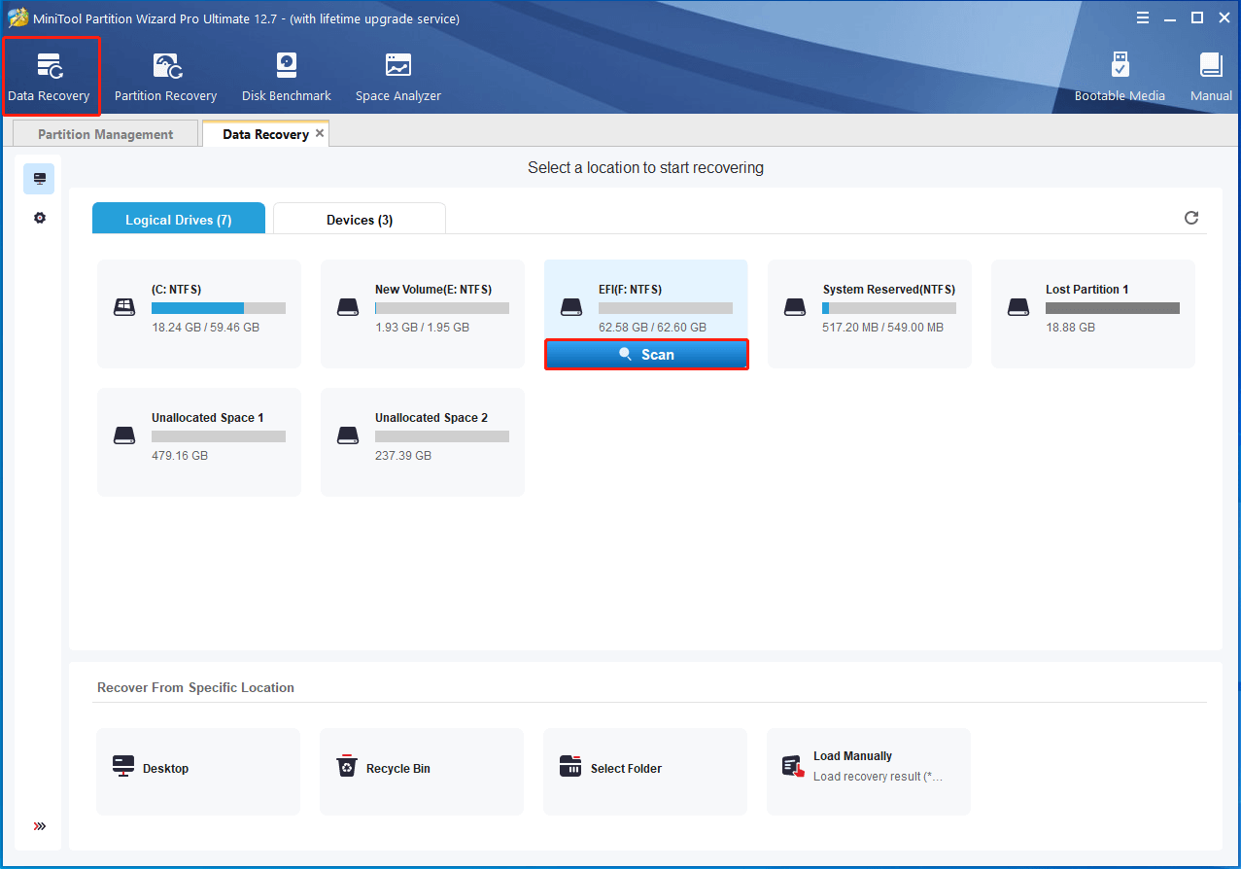1241x869 pixels.
Task: Click the '479.16 GB' size text
Action: (x=180, y=456)
